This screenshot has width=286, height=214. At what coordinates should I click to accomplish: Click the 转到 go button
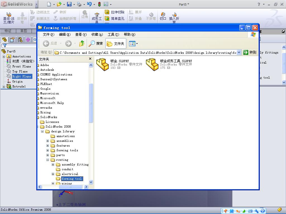pyautogui.click(x=250, y=52)
